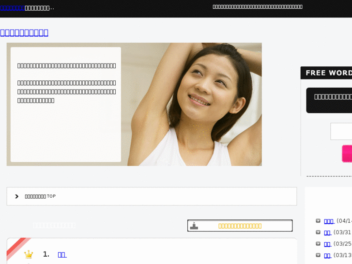Click the white text to the right in the black header

click(258, 7)
